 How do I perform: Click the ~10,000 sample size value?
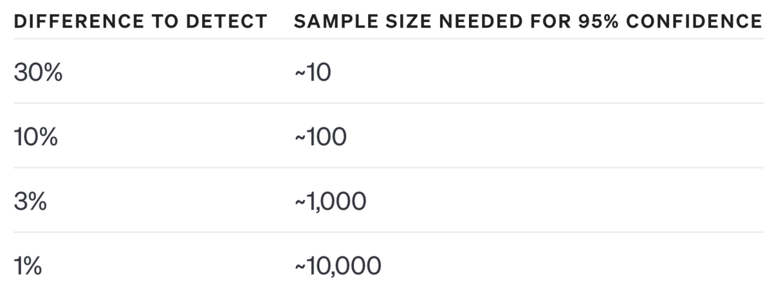(338, 265)
